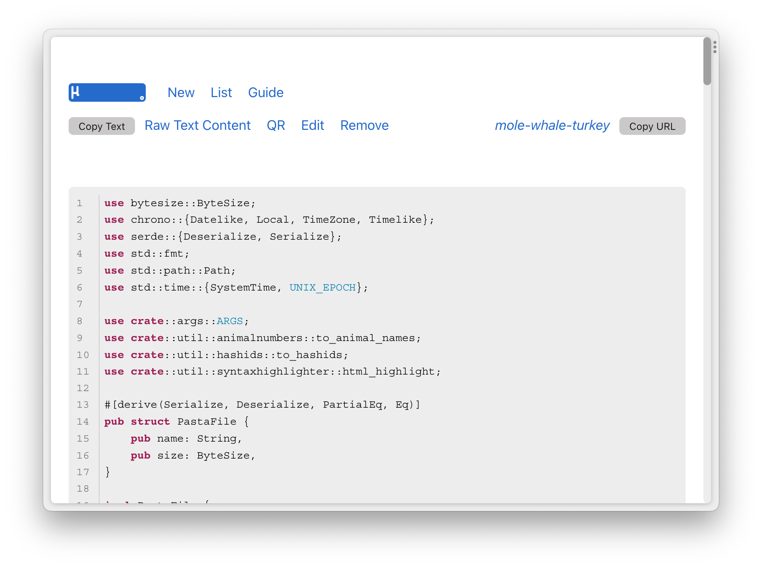Image resolution: width=762 pixels, height=568 pixels.
Task: Remove this pasta
Action: 364,126
